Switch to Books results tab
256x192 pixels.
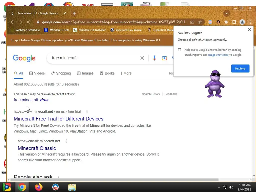pos(107,73)
